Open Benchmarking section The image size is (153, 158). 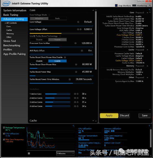coord(12,45)
